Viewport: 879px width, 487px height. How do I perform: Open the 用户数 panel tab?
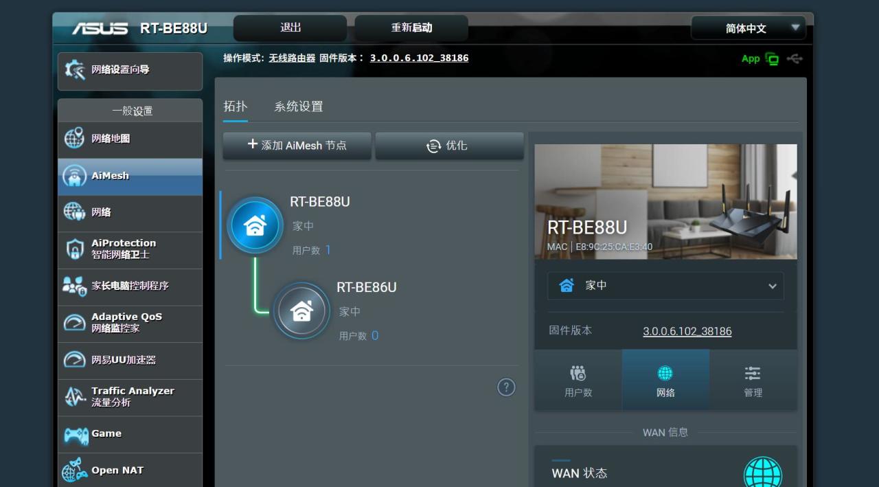[578, 381]
